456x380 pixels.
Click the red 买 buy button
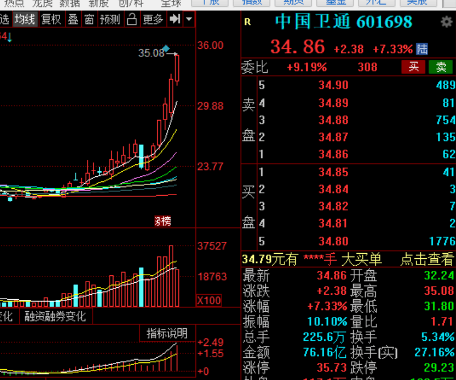coord(413,67)
